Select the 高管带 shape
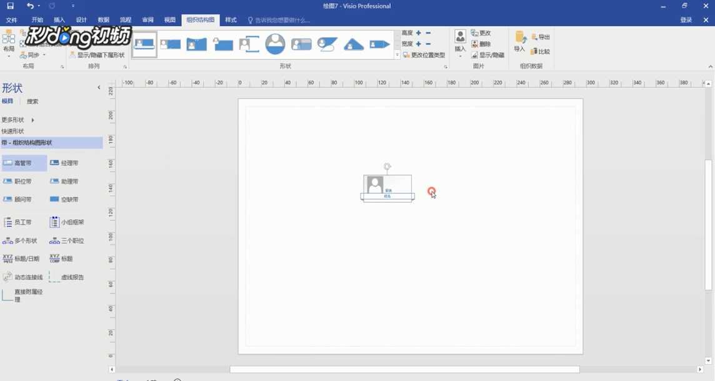This screenshot has width=715, height=381. [x=24, y=163]
